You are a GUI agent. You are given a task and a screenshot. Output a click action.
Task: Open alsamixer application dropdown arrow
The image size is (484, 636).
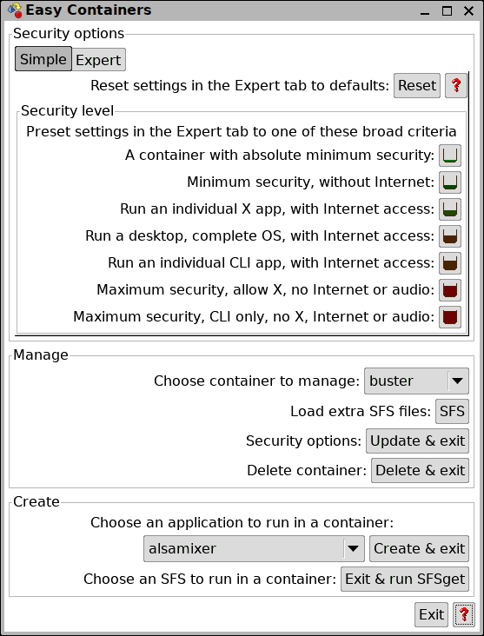pos(354,549)
